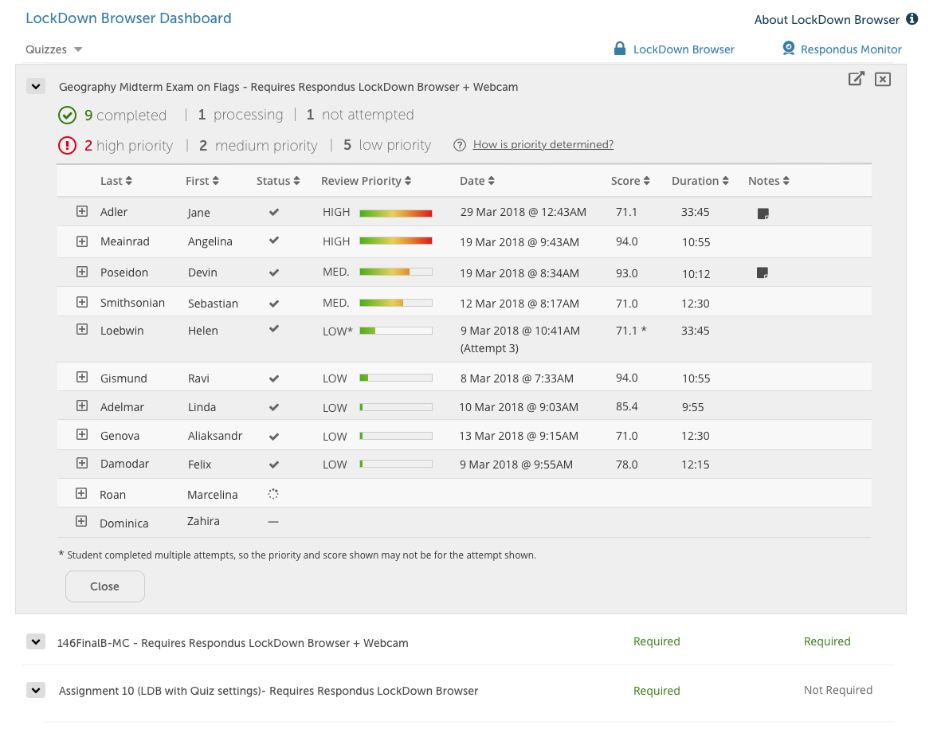Expand the 146FinalB-MC quiz section
This screenshot has width=933, height=737.
35,641
